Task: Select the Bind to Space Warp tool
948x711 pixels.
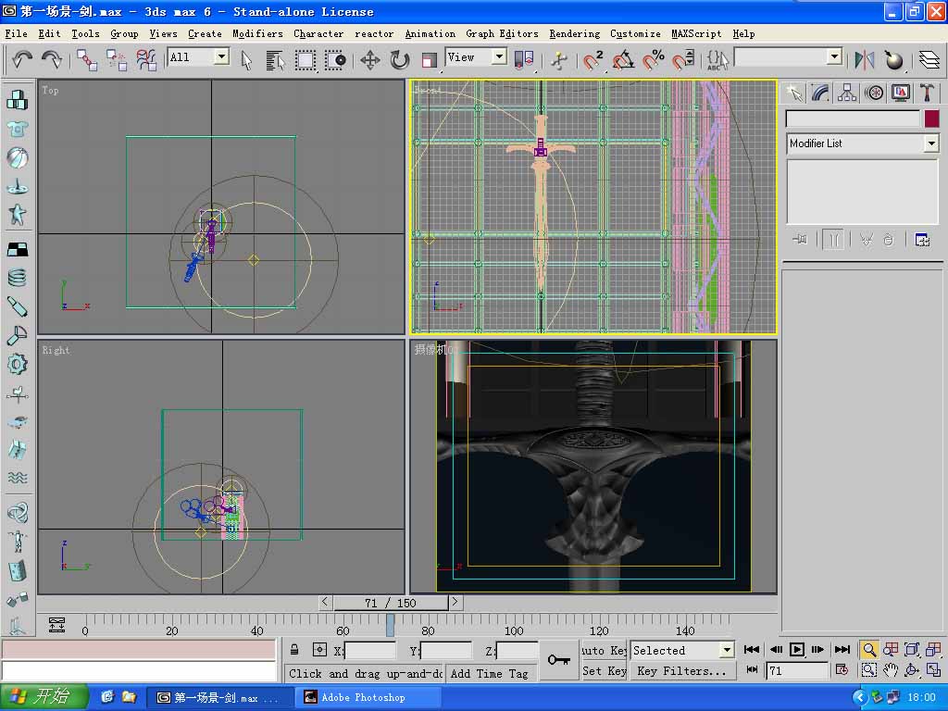Action: [145, 60]
